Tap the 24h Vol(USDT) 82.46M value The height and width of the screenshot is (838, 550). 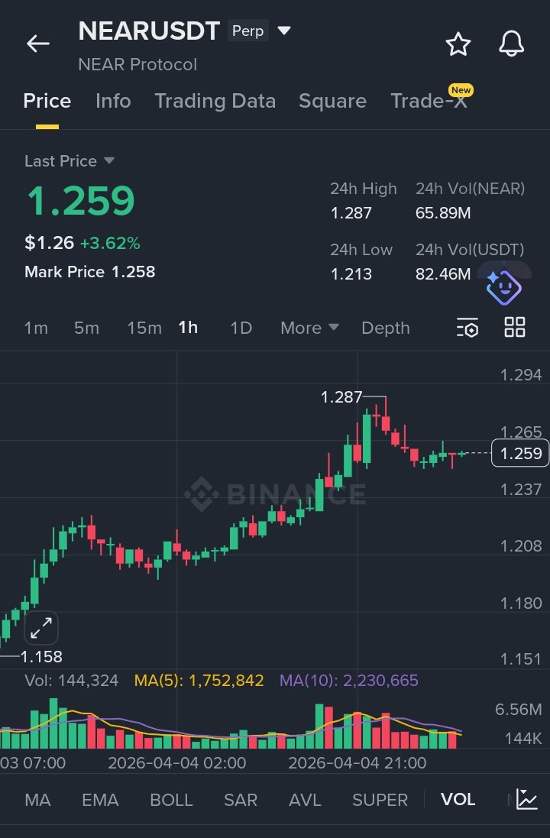443,273
